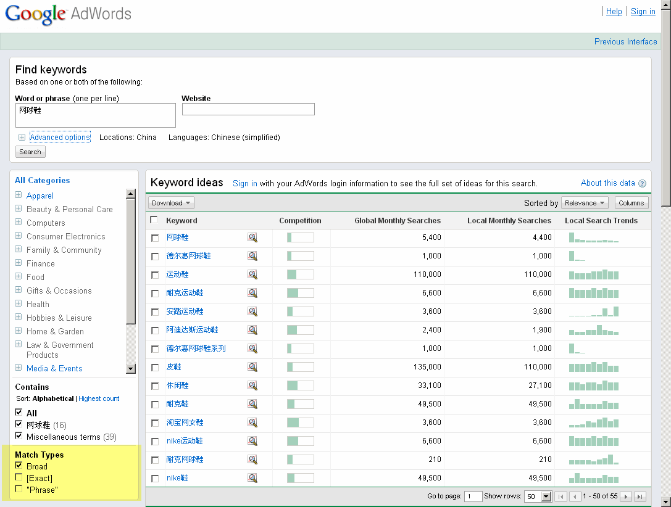Expand the Advanced options plus icon
The image size is (671, 507).
click(22, 137)
